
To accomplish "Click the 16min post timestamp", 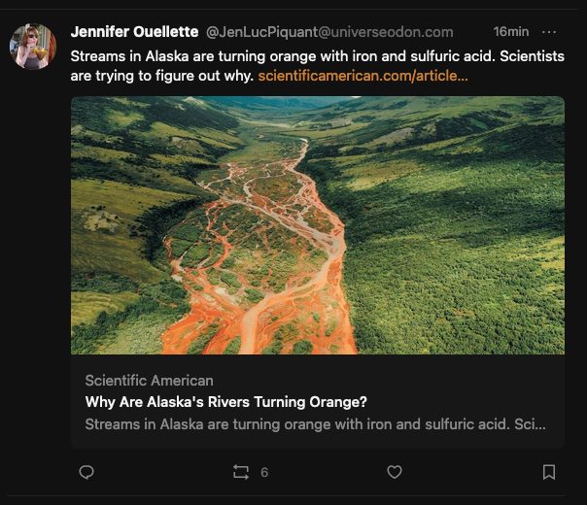I will 511,32.
